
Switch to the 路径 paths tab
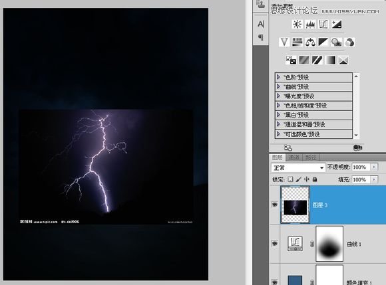pyautogui.click(x=311, y=157)
